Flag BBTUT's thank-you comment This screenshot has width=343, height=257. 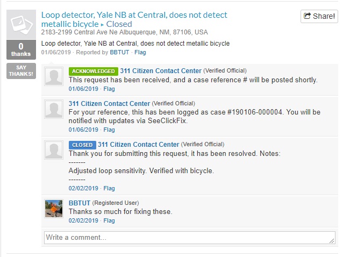pyautogui.click(x=109, y=220)
